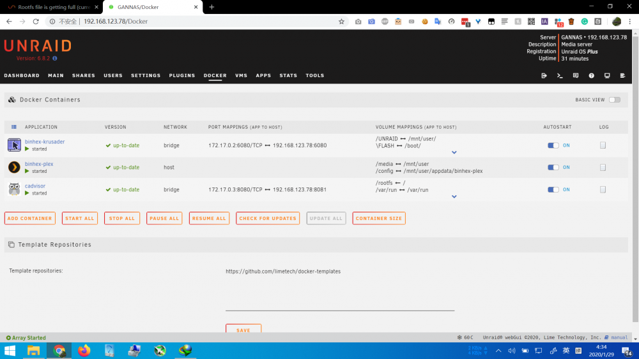Screen dimensions: 639x359
Task: Click the binhex-plex container icon
Action: [x=14, y=167]
